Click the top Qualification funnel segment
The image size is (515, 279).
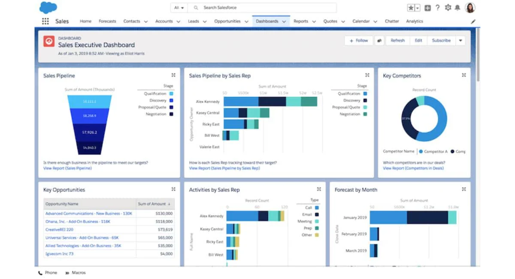click(89, 101)
